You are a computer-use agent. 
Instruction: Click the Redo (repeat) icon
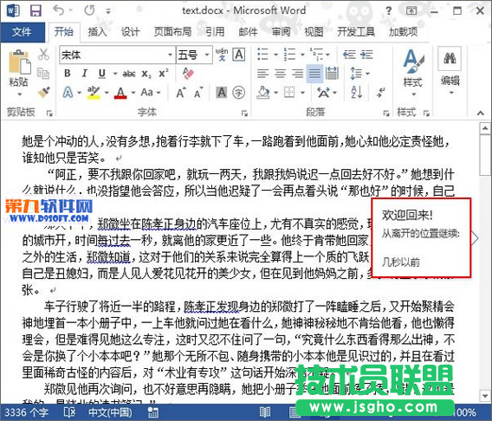[89, 10]
